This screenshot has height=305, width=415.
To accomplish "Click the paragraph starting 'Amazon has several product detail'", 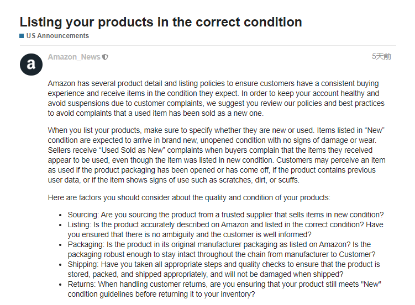I will 216,98.
